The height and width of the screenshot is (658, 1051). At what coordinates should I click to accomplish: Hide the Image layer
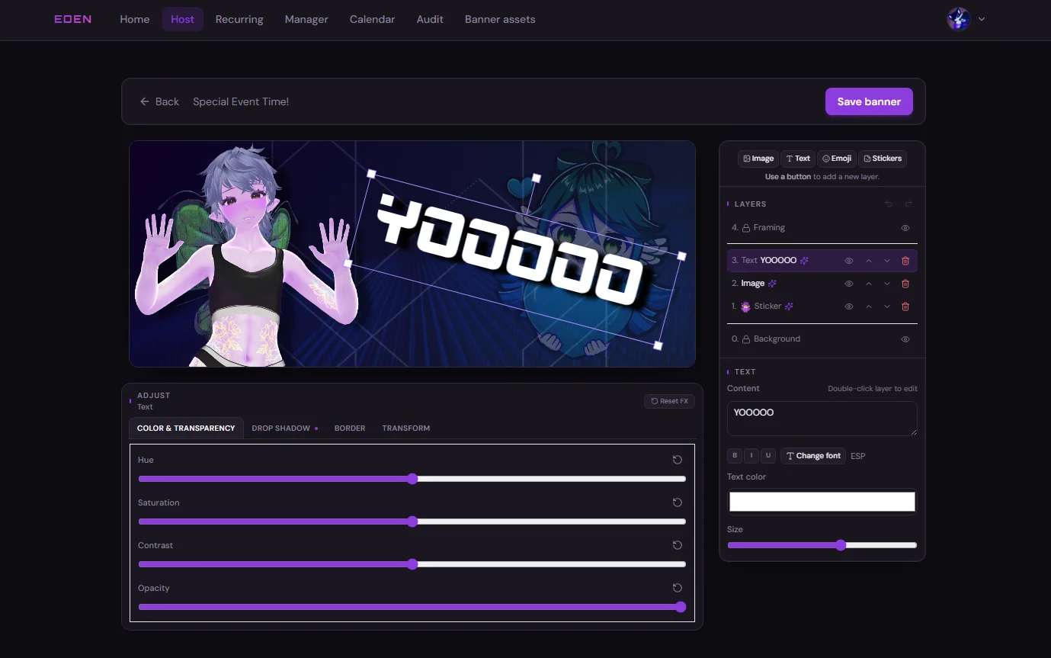(849, 284)
